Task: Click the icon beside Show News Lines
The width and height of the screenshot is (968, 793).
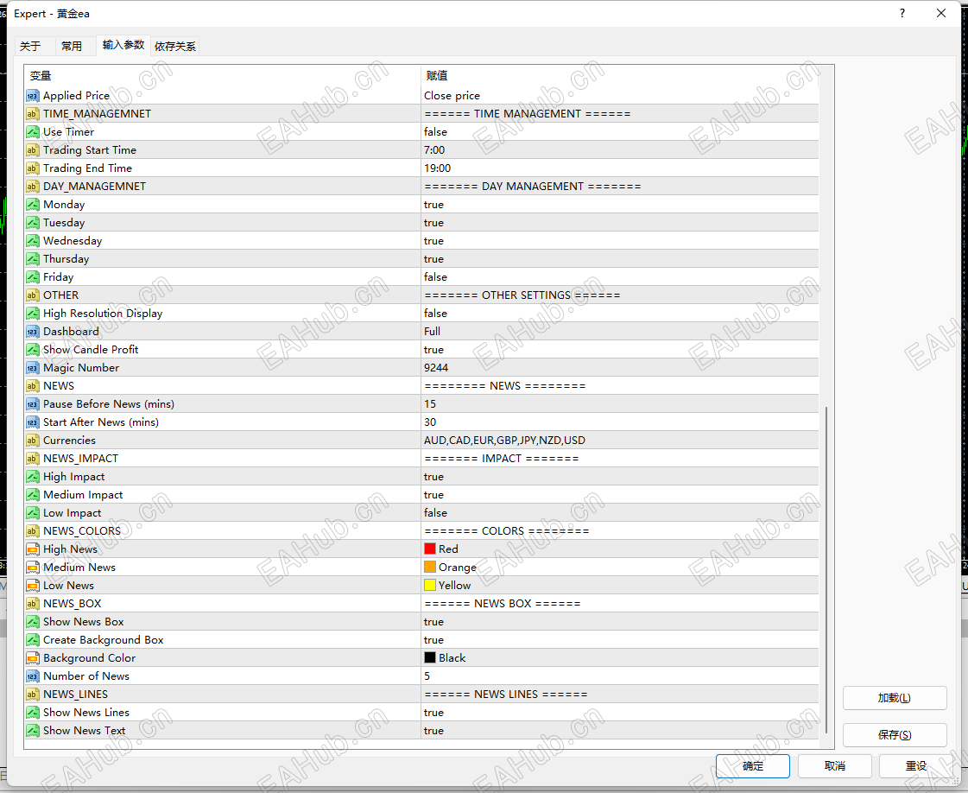Action: pos(33,713)
